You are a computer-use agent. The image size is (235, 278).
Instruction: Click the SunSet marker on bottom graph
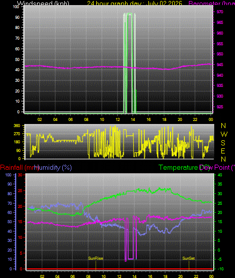[x=188, y=258]
